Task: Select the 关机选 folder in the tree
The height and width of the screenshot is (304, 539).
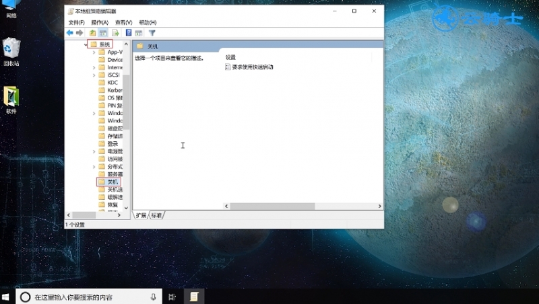Action: pyautogui.click(x=110, y=190)
